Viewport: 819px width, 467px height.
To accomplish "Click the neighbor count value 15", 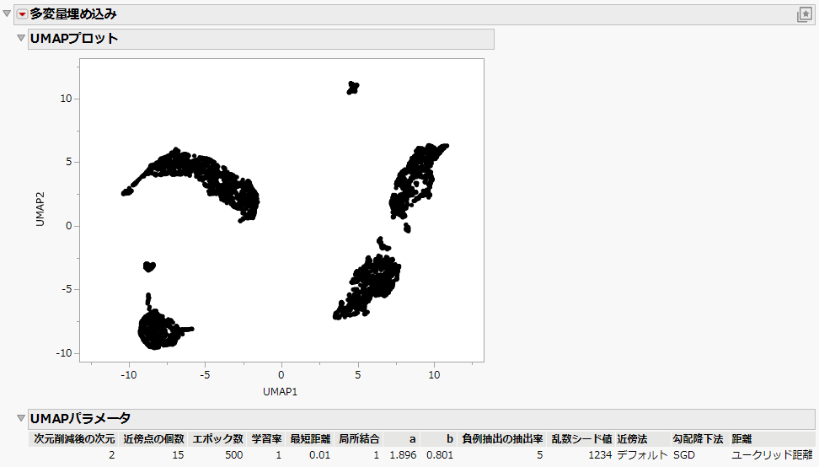I will click(178, 455).
